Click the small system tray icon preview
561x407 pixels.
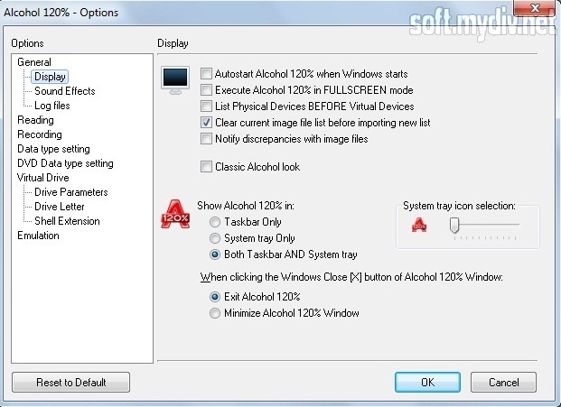tap(419, 225)
